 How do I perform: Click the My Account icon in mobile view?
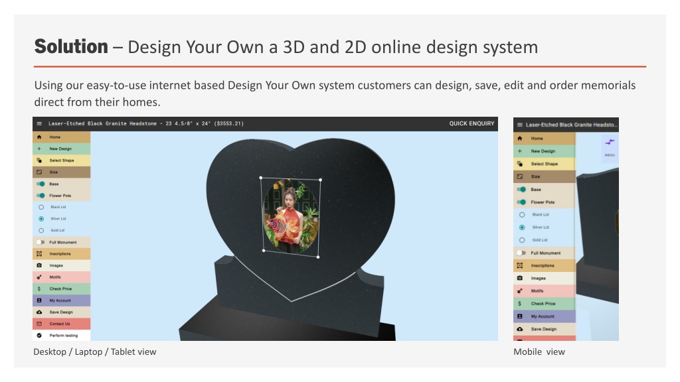point(519,316)
